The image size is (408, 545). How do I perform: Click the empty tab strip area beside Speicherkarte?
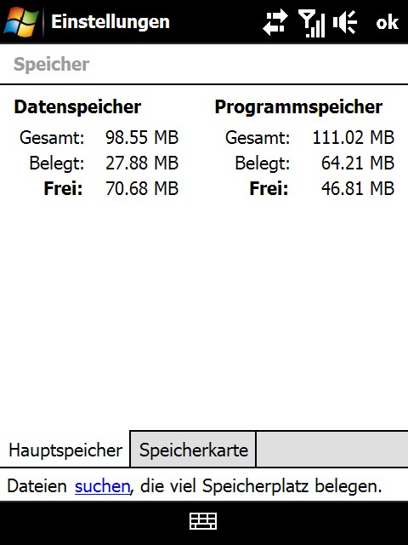(x=332, y=450)
